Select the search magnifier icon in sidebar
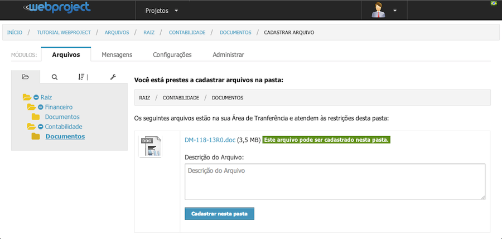The width and height of the screenshot is (502, 239). pyautogui.click(x=55, y=77)
